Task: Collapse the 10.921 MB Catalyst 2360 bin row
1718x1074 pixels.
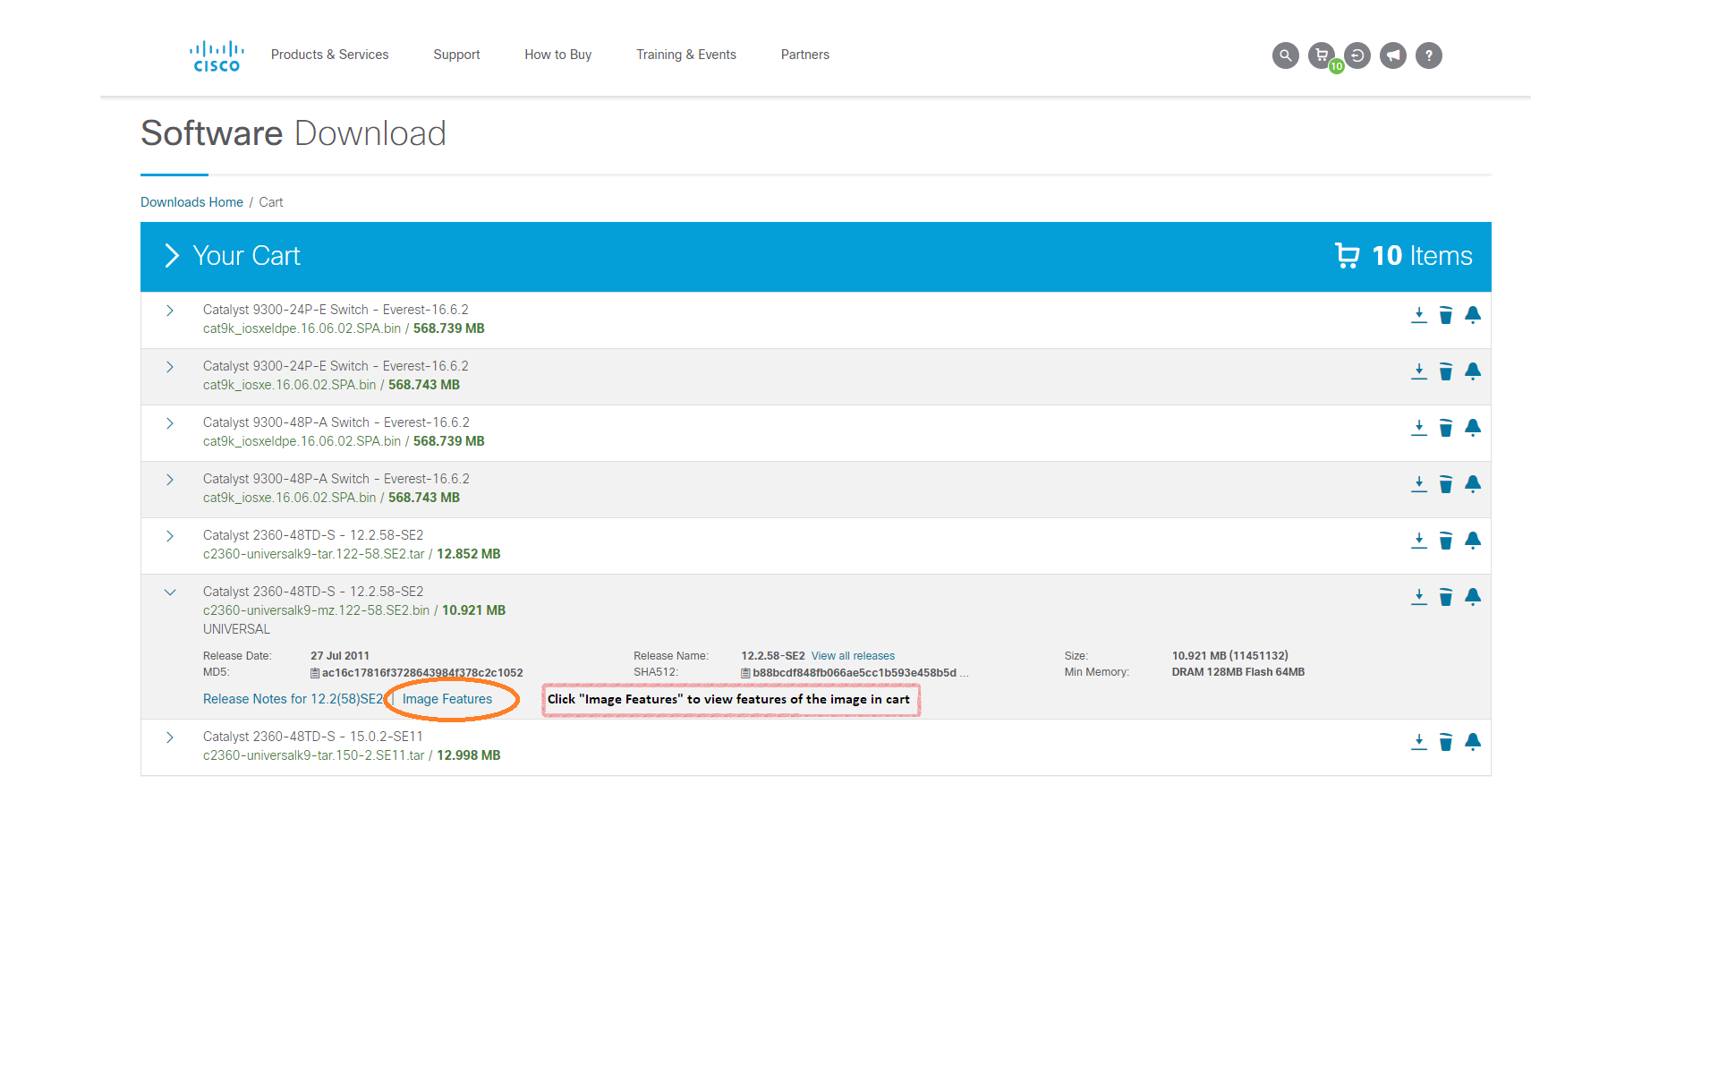Action: [169, 592]
